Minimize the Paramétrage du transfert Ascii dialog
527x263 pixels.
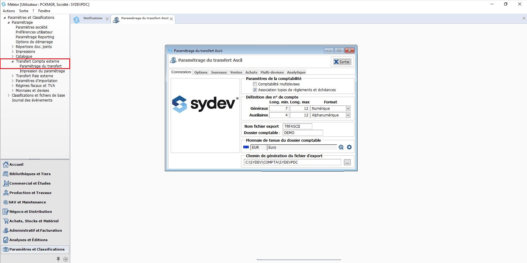[329, 50]
